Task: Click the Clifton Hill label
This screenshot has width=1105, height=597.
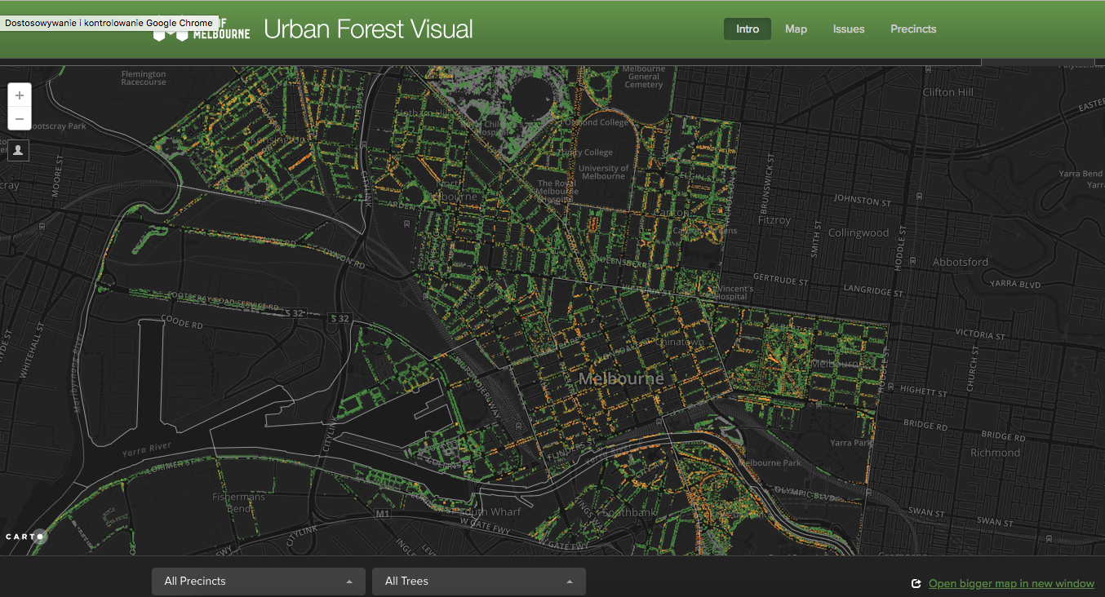Action: 948,92
